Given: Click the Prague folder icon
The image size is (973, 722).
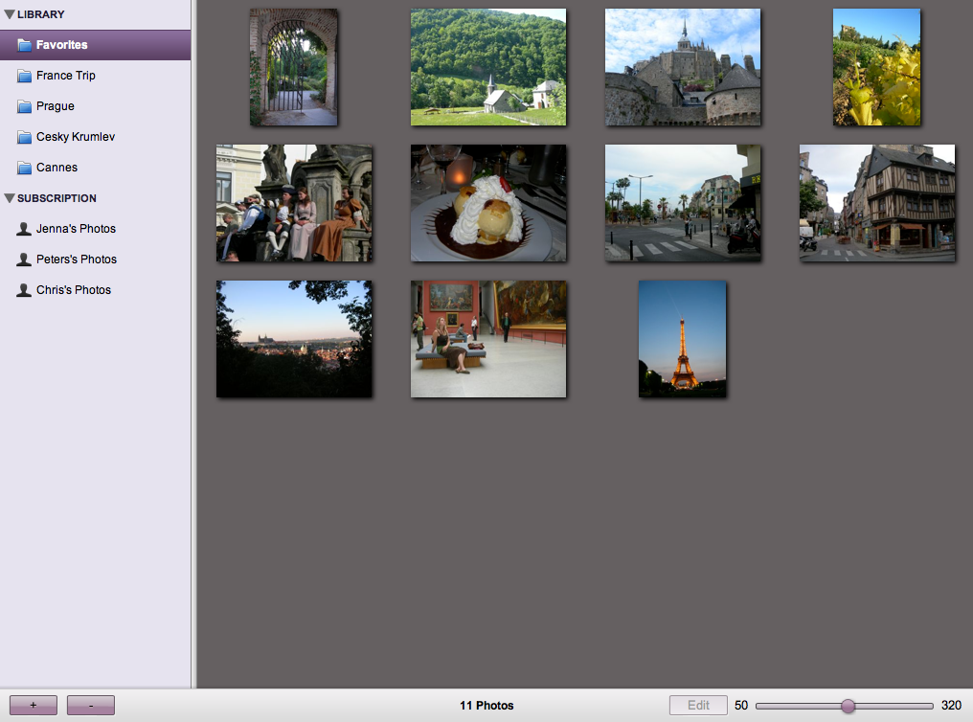Looking at the screenshot, I should pos(25,106).
